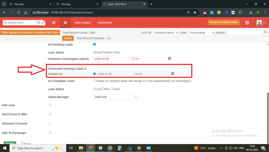Enable the Add To Campaign checkbox

(50, 133)
